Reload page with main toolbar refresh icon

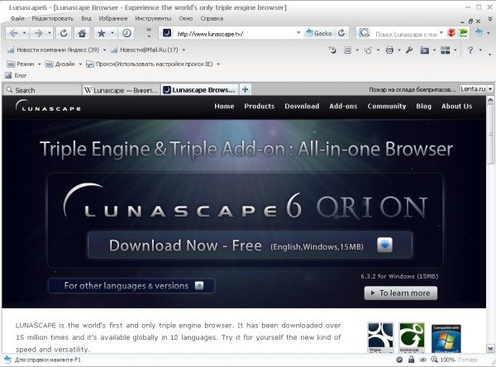pos(64,33)
